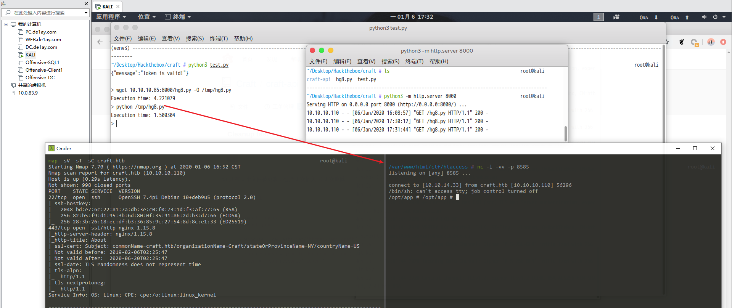Minimize the Cmder window
Screen dimensions: 732x308
678,148
